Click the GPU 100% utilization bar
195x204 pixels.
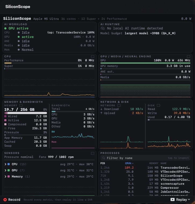coord(145,63)
